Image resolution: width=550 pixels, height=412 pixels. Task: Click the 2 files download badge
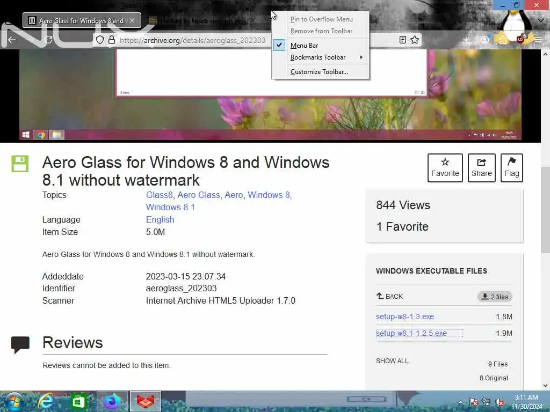tap(495, 297)
